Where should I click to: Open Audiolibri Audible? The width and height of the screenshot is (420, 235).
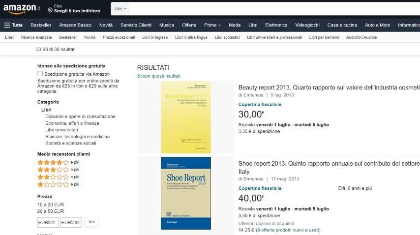pos(361,37)
